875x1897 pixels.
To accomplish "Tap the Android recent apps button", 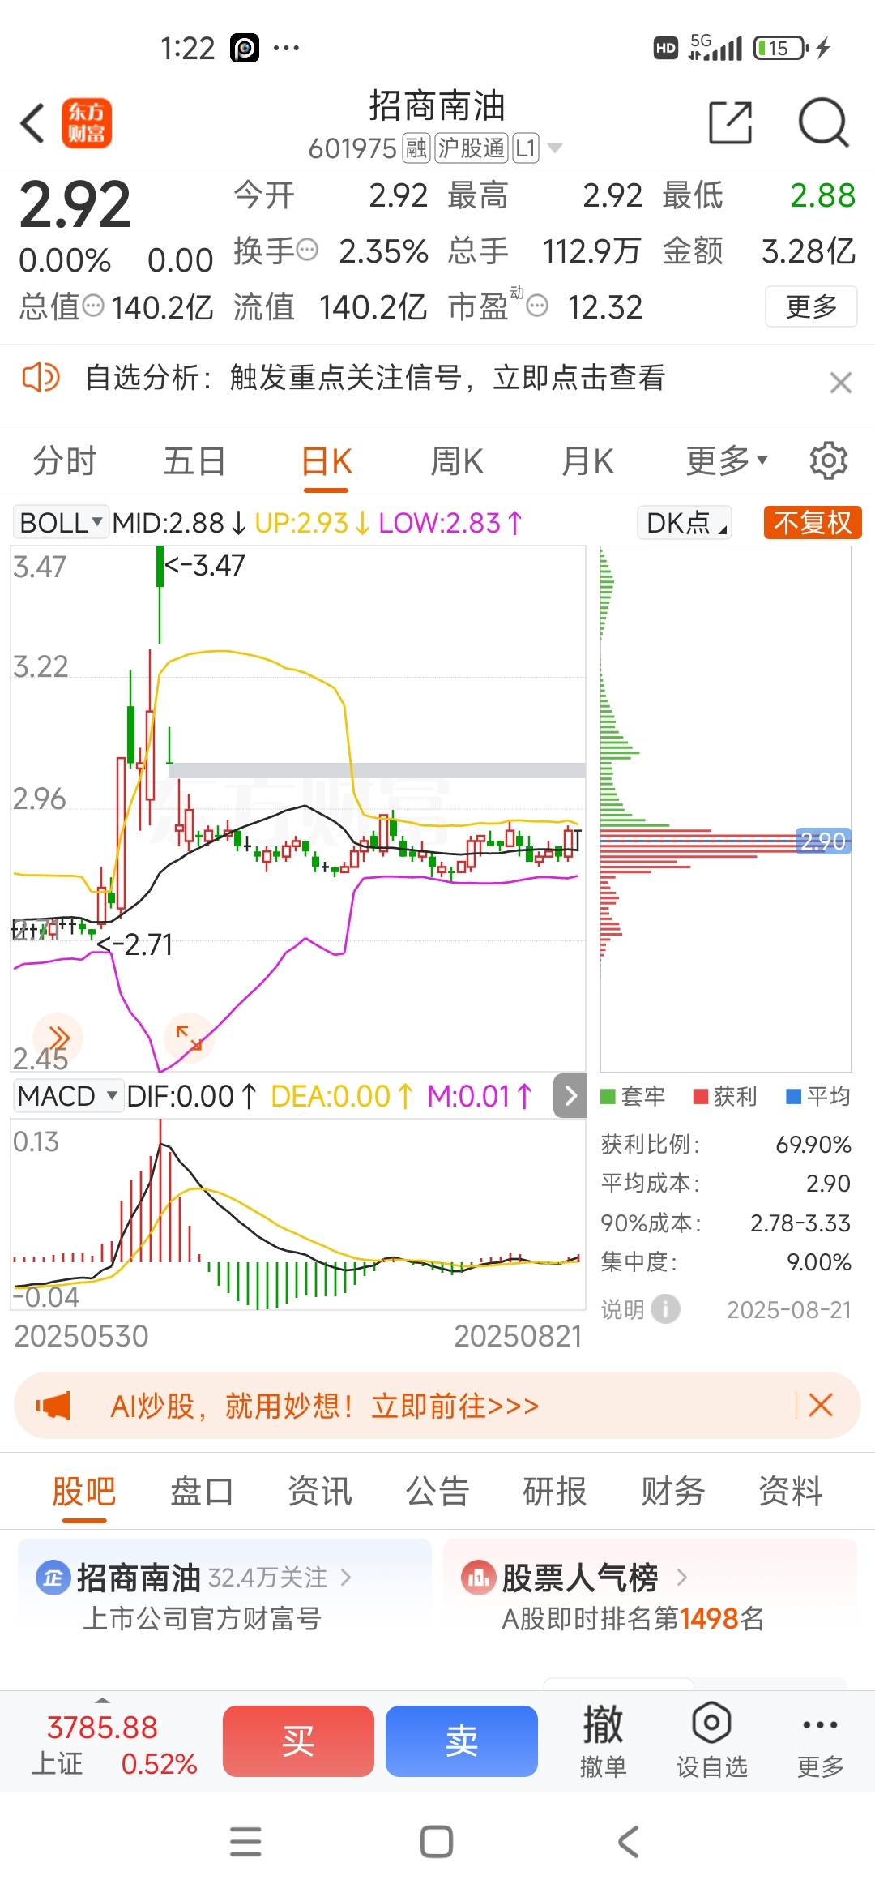I will [245, 1842].
